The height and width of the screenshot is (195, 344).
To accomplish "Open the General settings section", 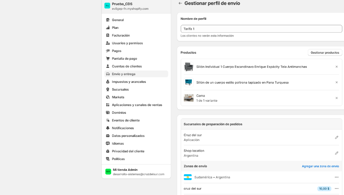I will pos(118,20).
